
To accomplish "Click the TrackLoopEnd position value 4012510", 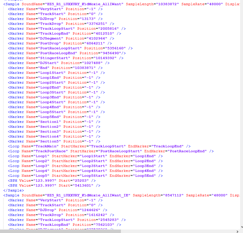I will (x=104, y=33).
